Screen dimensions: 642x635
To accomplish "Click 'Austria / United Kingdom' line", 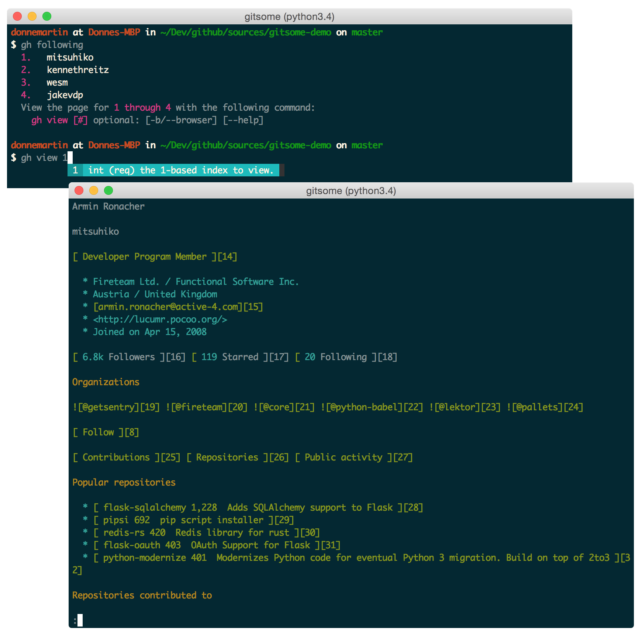I will pyautogui.click(x=155, y=294).
